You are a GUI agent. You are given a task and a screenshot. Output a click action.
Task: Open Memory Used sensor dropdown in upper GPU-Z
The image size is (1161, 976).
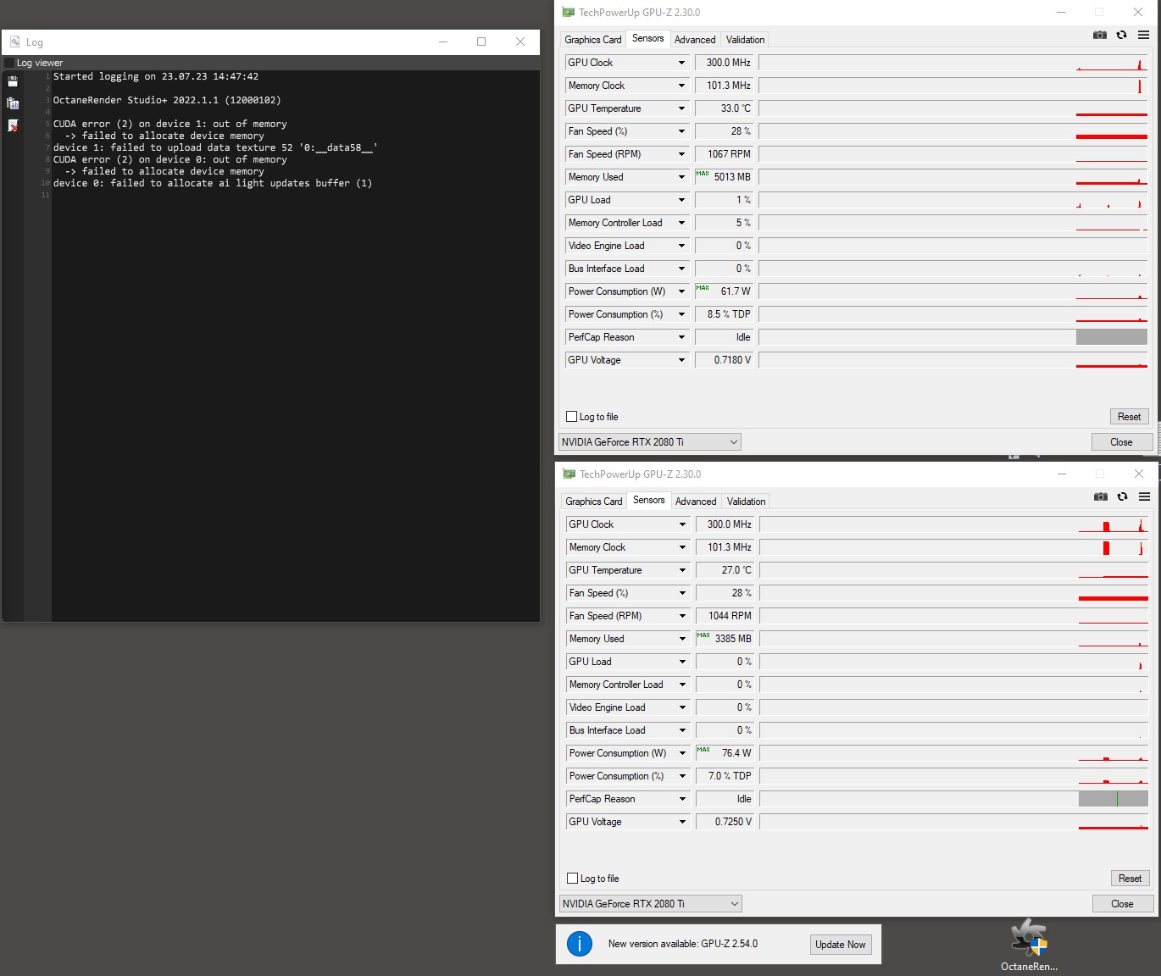681,177
